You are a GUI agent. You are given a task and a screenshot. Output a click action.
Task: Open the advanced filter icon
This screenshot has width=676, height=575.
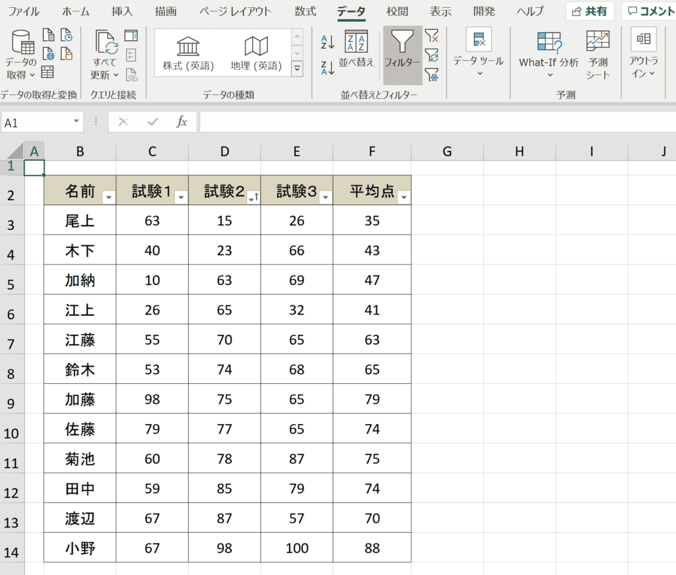(432, 75)
